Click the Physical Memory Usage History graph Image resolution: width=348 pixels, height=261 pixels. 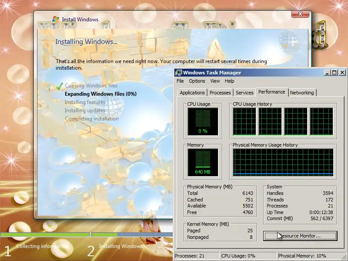click(x=283, y=162)
